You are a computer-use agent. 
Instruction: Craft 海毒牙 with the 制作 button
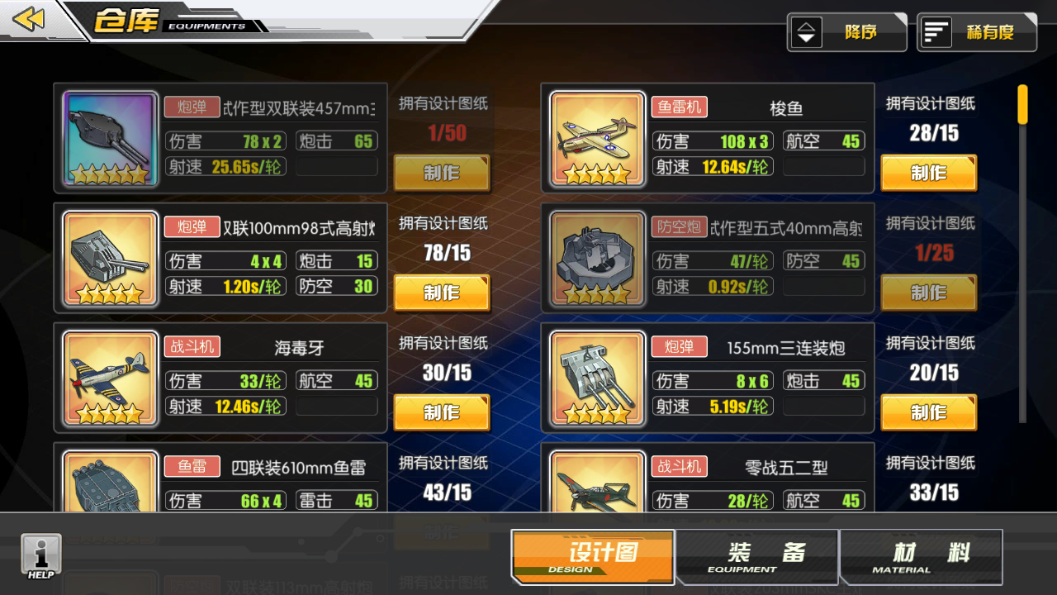(442, 412)
